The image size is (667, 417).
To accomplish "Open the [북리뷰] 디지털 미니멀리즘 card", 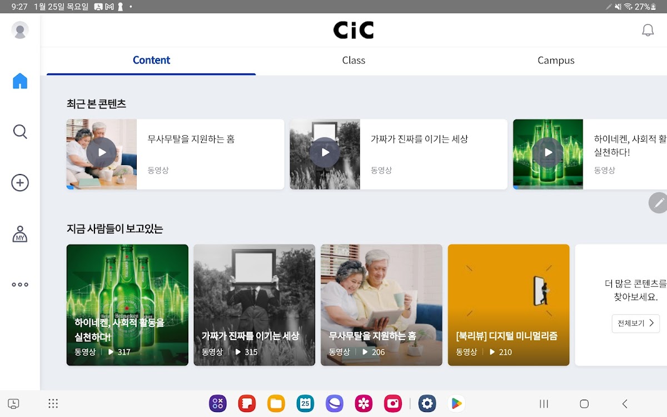I will pyautogui.click(x=509, y=305).
